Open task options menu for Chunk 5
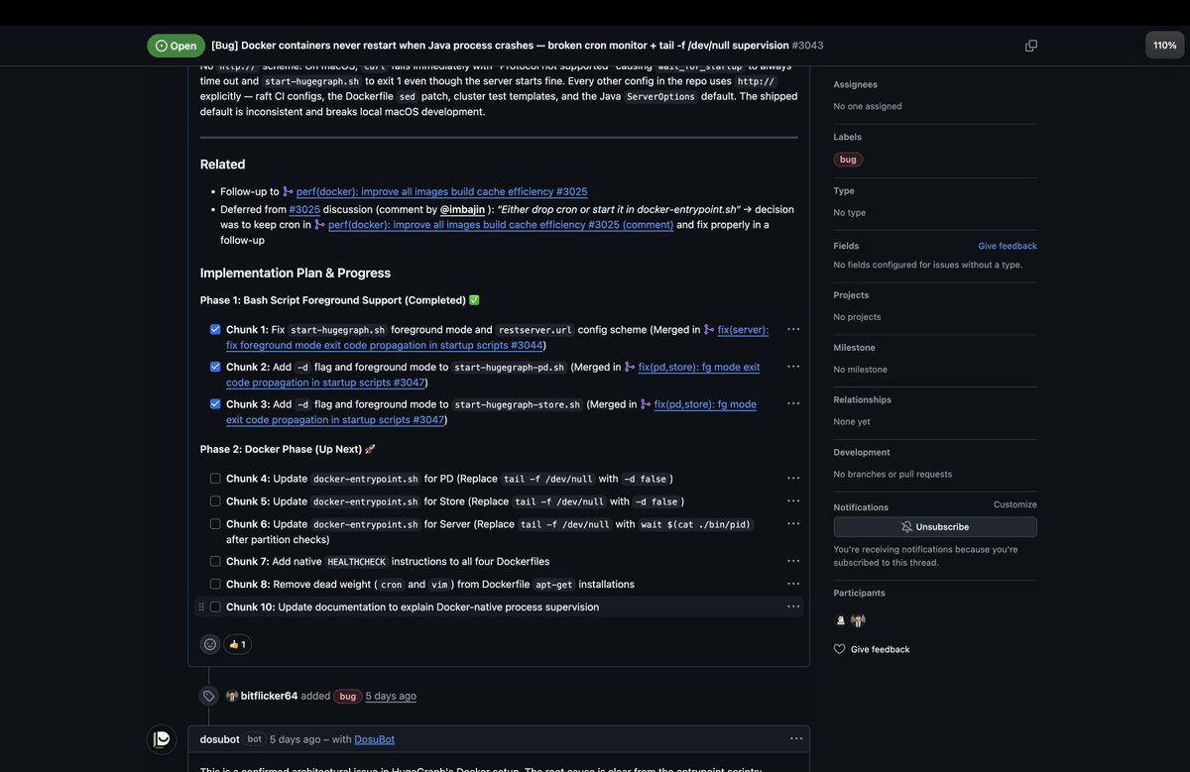The height and width of the screenshot is (772, 1190). [x=793, y=501]
